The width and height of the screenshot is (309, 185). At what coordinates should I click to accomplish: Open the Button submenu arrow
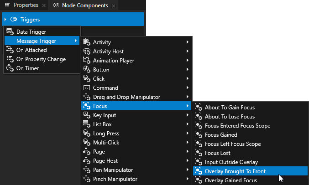pyautogui.click(x=188, y=70)
